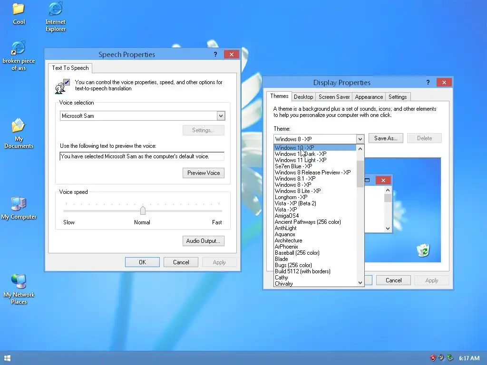Switch to the Themes tab

tap(279, 96)
